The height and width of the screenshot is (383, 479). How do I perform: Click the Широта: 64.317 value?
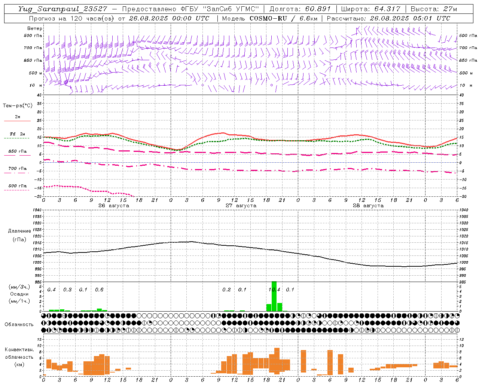pyautogui.click(x=371, y=9)
